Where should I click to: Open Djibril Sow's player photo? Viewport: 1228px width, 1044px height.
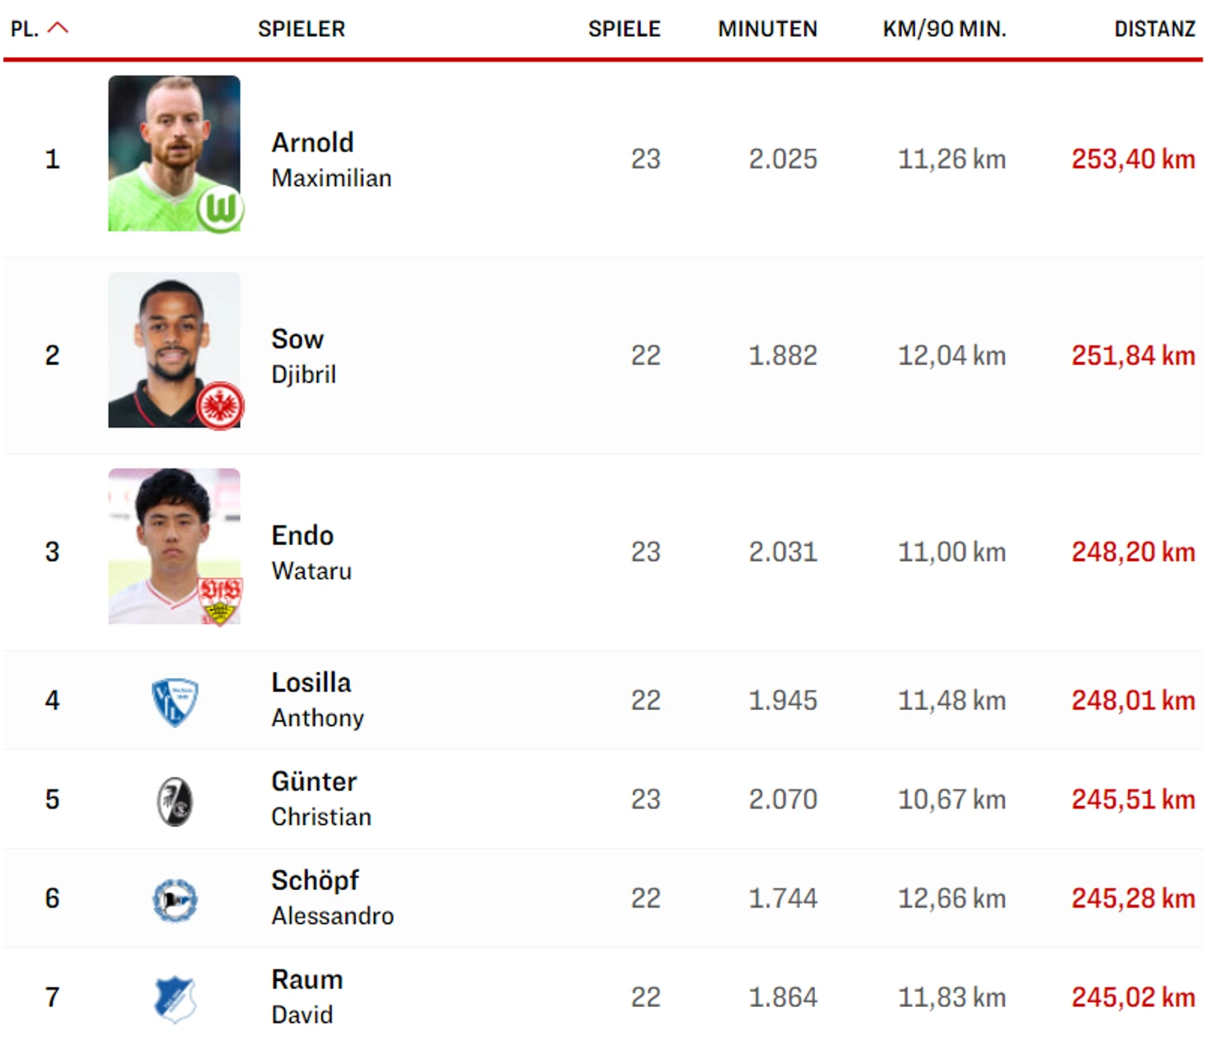tap(174, 349)
